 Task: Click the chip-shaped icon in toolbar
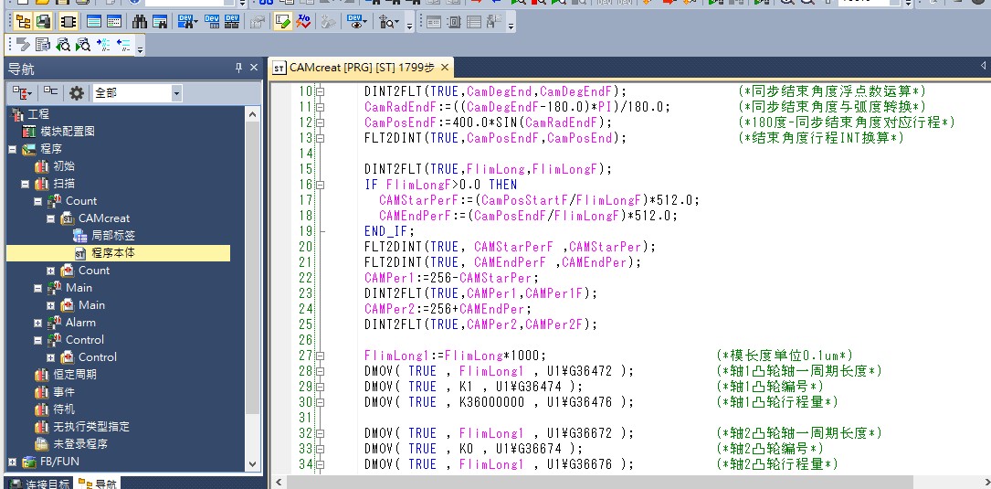(x=68, y=22)
